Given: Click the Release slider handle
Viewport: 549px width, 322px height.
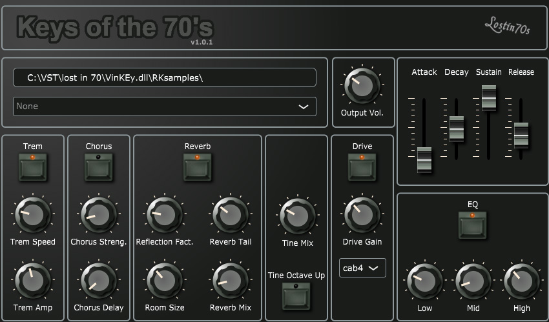Looking at the screenshot, I should tap(521, 136).
